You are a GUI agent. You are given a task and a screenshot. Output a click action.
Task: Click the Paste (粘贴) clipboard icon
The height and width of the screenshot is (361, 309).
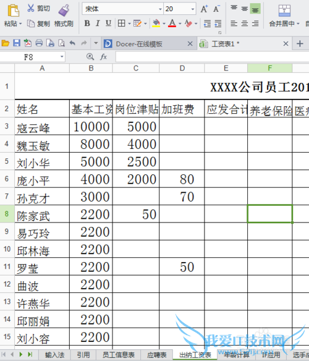click(x=13, y=11)
